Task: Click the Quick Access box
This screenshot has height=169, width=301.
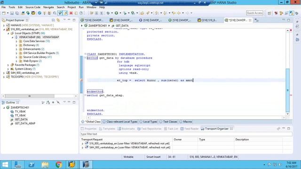Action: coord(254,13)
